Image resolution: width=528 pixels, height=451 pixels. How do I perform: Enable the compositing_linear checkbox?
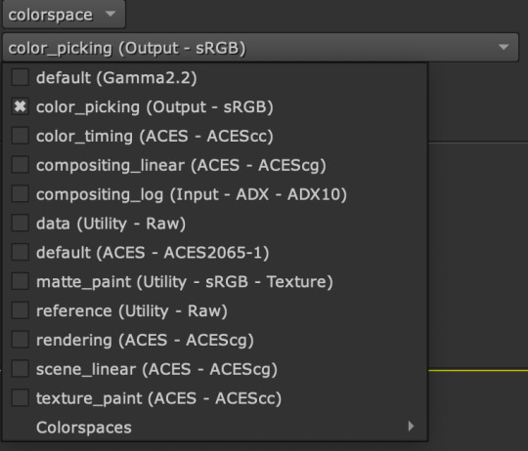[20, 165]
